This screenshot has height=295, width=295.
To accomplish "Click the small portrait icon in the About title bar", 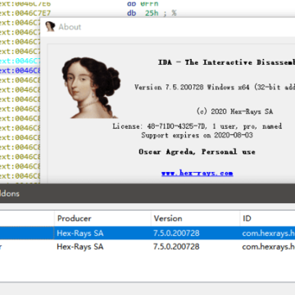I will click(x=50, y=27).
